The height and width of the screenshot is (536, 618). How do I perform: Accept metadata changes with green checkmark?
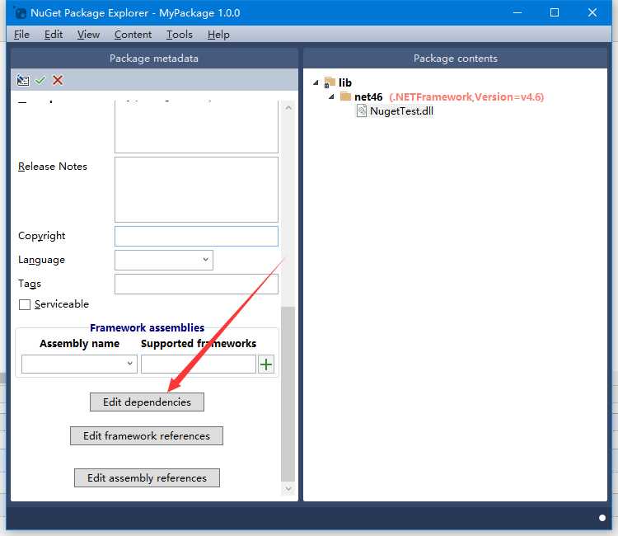[x=40, y=81]
